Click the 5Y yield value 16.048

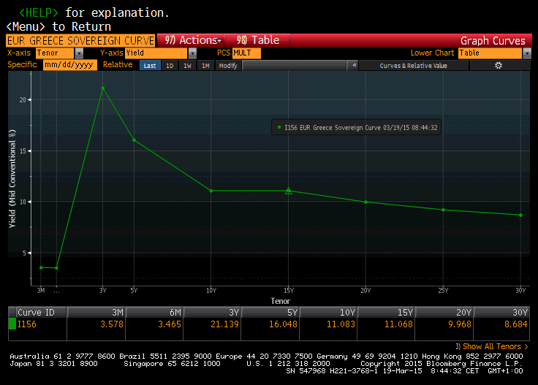tap(283, 324)
